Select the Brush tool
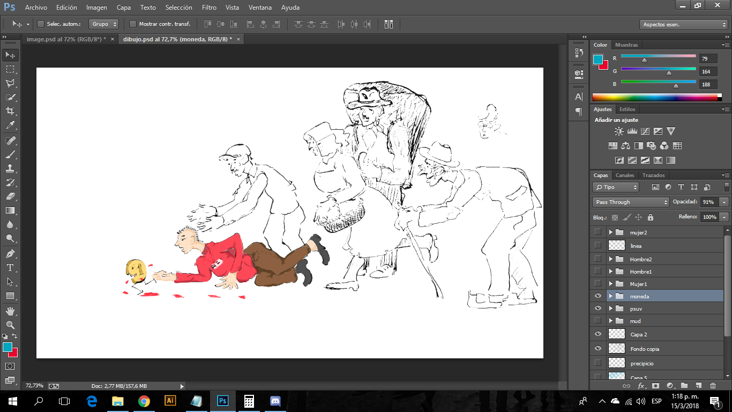The width and height of the screenshot is (732, 412). click(10, 154)
